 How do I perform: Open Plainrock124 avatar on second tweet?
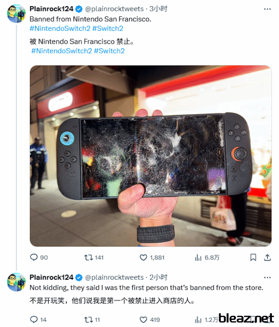16,282
